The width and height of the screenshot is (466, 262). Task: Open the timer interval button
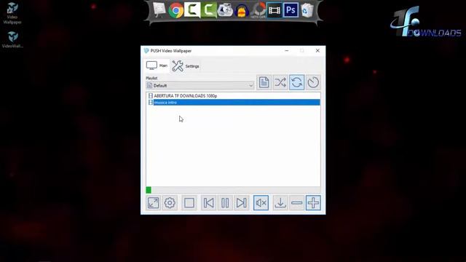313,82
